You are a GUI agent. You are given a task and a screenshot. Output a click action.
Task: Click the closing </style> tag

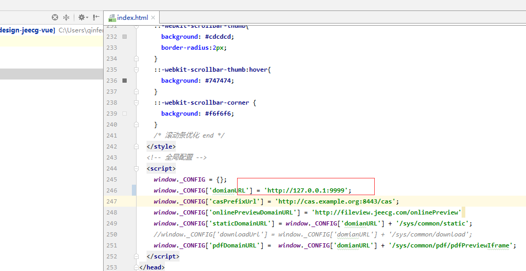[x=161, y=146]
